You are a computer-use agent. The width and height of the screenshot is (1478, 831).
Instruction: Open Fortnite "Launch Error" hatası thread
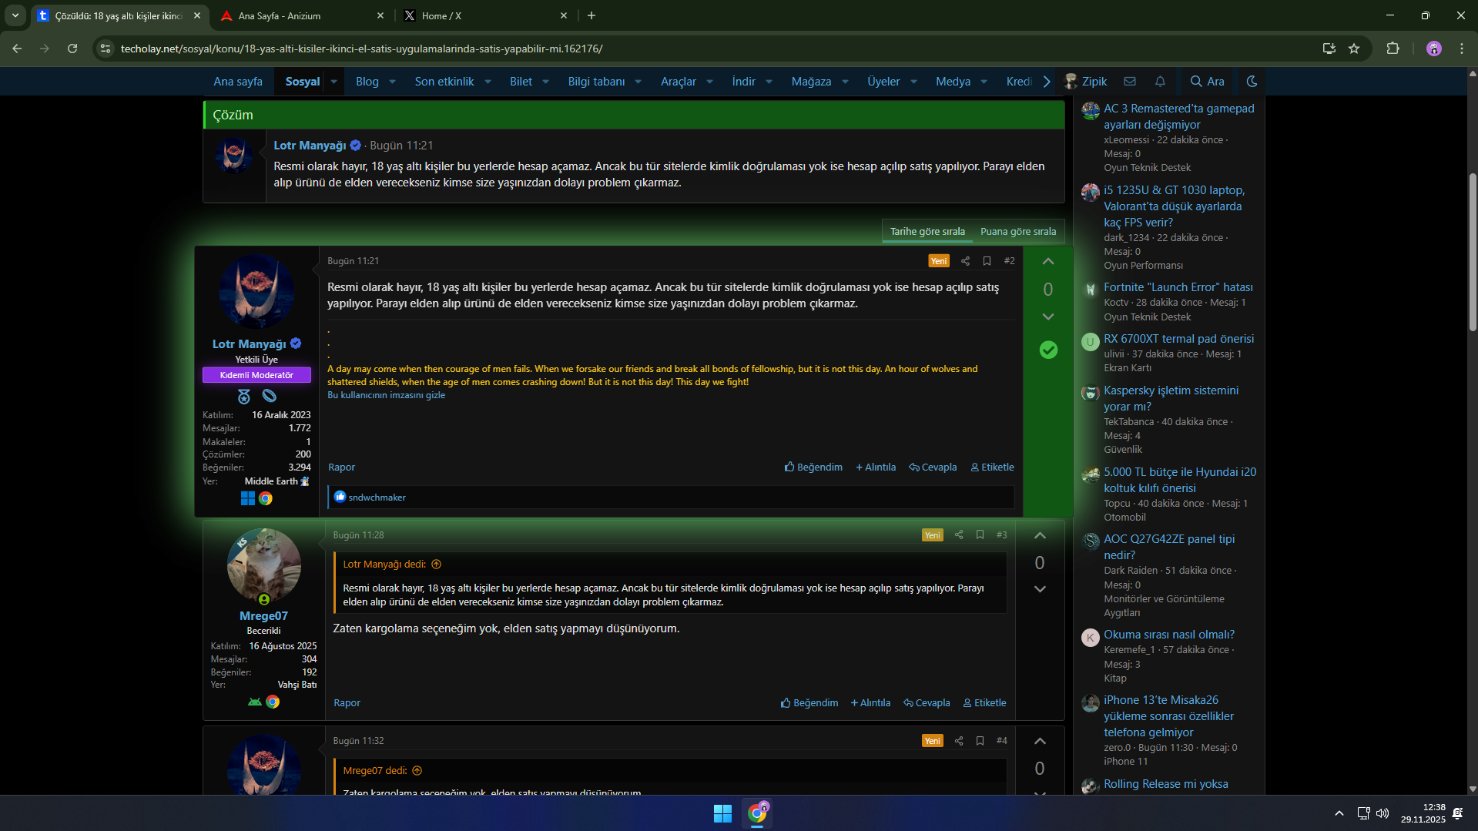pyautogui.click(x=1178, y=287)
